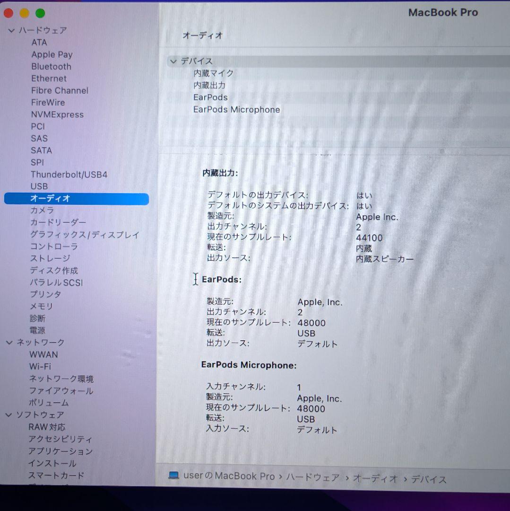Click the yellow minimize window button
Viewport: 510px width, 511px height.
(x=25, y=13)
